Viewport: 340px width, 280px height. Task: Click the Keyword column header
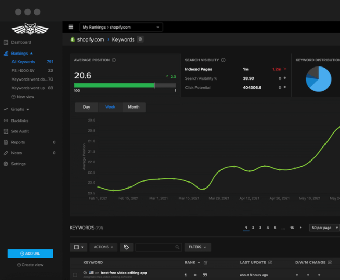(93, 263)
